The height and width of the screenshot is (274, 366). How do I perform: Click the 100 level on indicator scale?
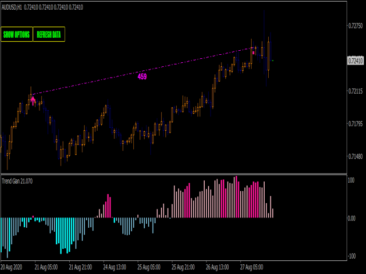pyautogui.click(x=351, y=180)
